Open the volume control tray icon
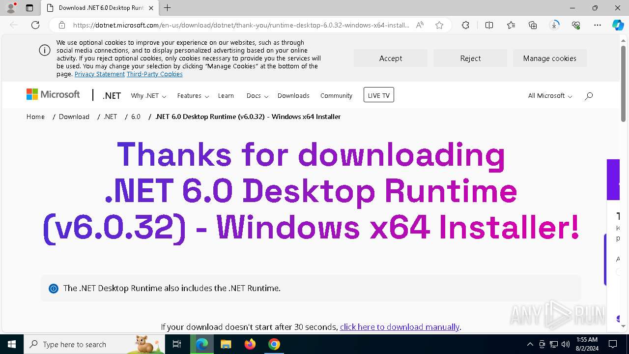 pos(566,344)
